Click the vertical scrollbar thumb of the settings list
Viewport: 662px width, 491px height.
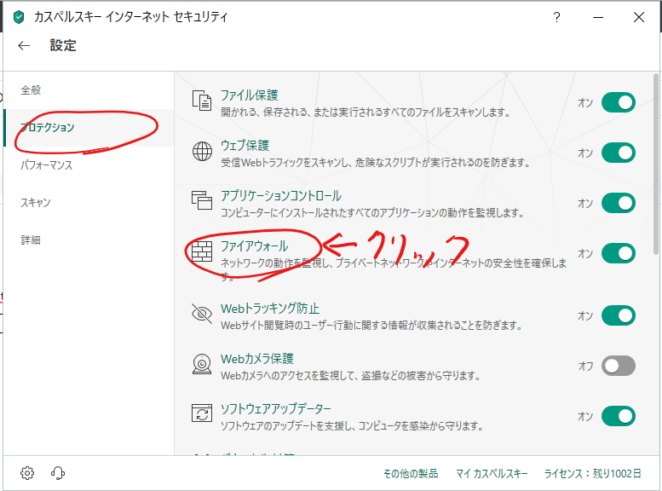click(656, 164)
